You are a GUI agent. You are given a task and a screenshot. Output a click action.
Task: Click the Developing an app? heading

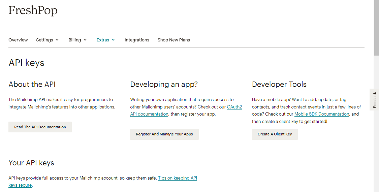[x=164, y=85]
